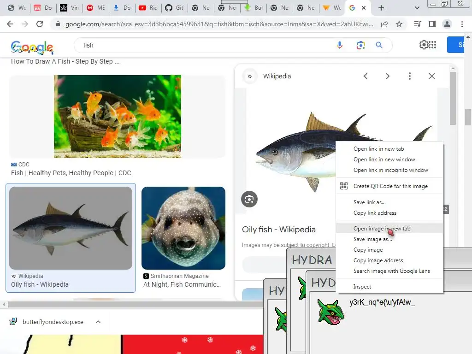Screen dimensions: 472x354
Task: Open the media control playlist icon
Action: (x=418, y=24)
